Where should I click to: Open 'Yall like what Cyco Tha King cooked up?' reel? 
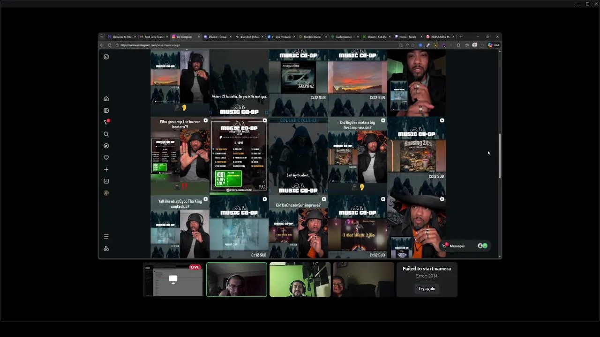[180, 227]
